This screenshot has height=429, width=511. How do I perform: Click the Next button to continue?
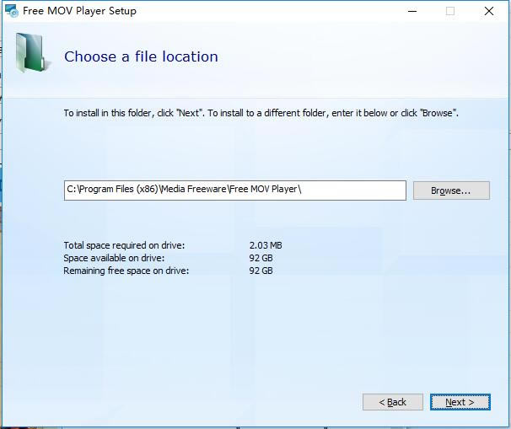460,402
